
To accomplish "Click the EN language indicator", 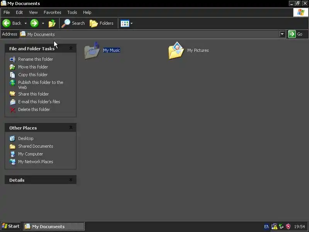I will click(267, 227).
